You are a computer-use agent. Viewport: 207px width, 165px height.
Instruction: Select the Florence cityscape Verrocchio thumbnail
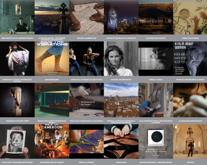click(121, 100)
